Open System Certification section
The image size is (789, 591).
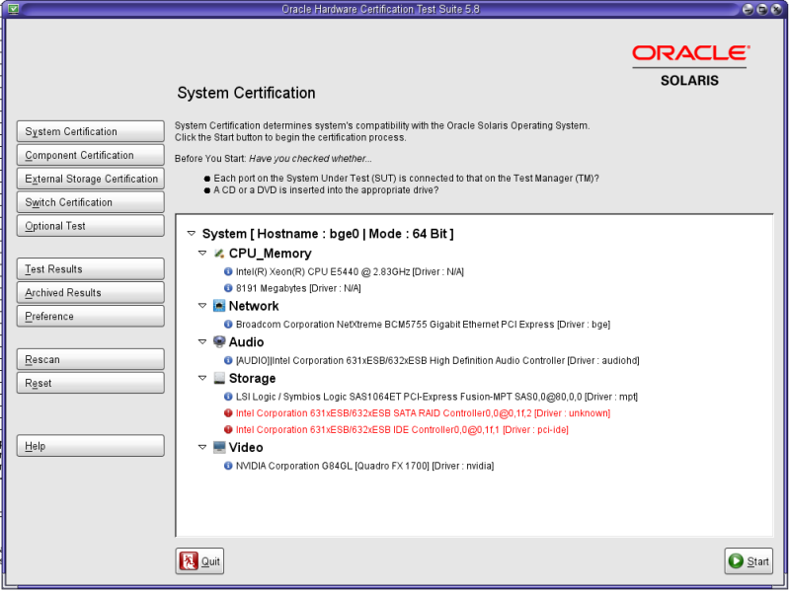(x=91, y=131)
